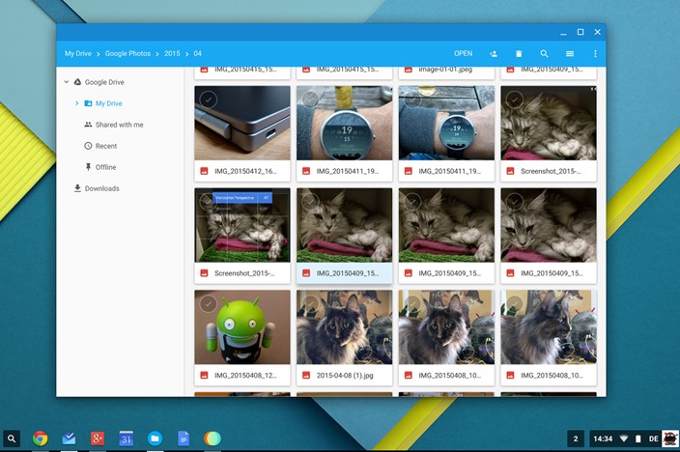Open search with the magnifier icon in toolbar
Image resolution: width=680 pixels, height=452 pixels.
point(544,54)
